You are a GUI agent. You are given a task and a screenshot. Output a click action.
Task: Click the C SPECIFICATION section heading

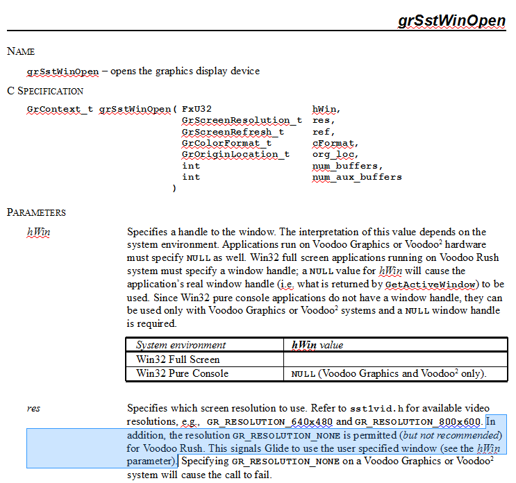click(x=45, y=91)
